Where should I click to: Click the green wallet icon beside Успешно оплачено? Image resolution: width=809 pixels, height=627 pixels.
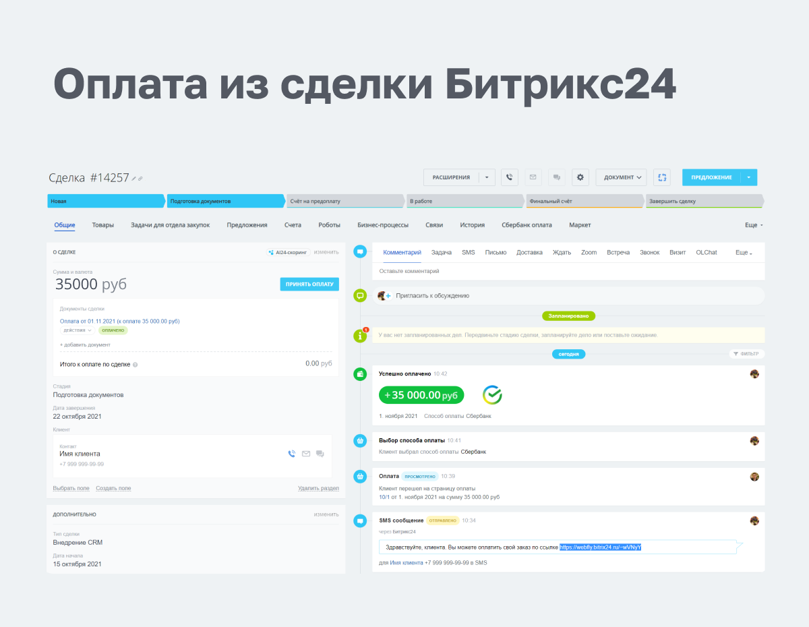coord(361,374)
